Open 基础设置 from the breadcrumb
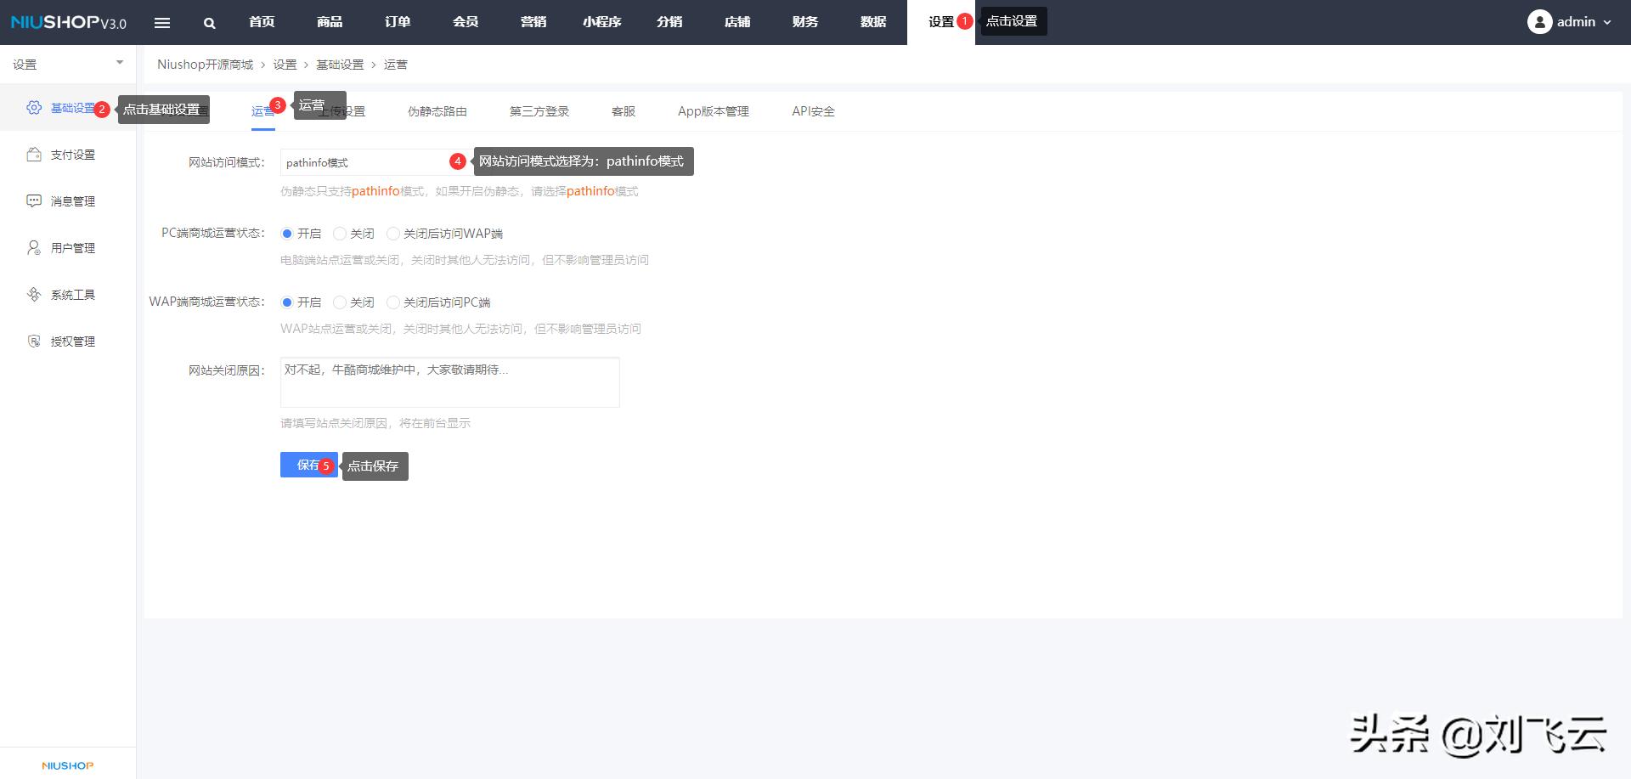The height and width of the screenshot is (779, 1631). (x=339, y=64)
